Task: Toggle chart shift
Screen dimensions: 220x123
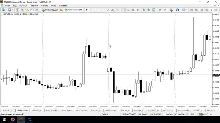Action: click(165, 10)
